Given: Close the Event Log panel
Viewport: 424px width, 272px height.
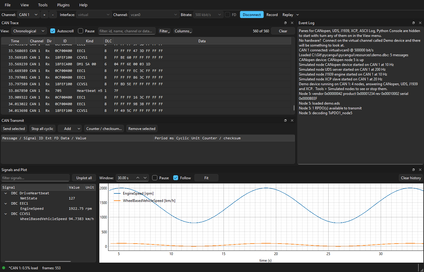Looking at the screenshot, I should pyautogui.click(x=420, y=23).
